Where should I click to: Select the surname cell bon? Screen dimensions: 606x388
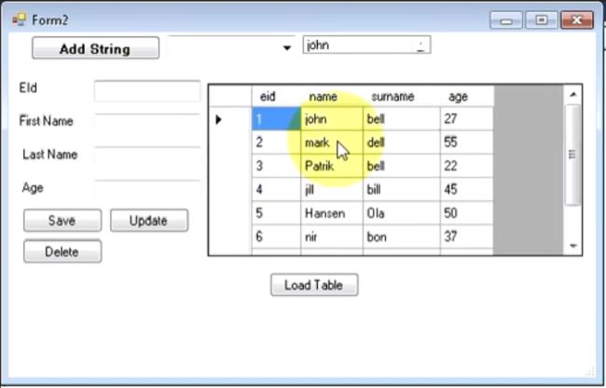[x=401, y=237]
